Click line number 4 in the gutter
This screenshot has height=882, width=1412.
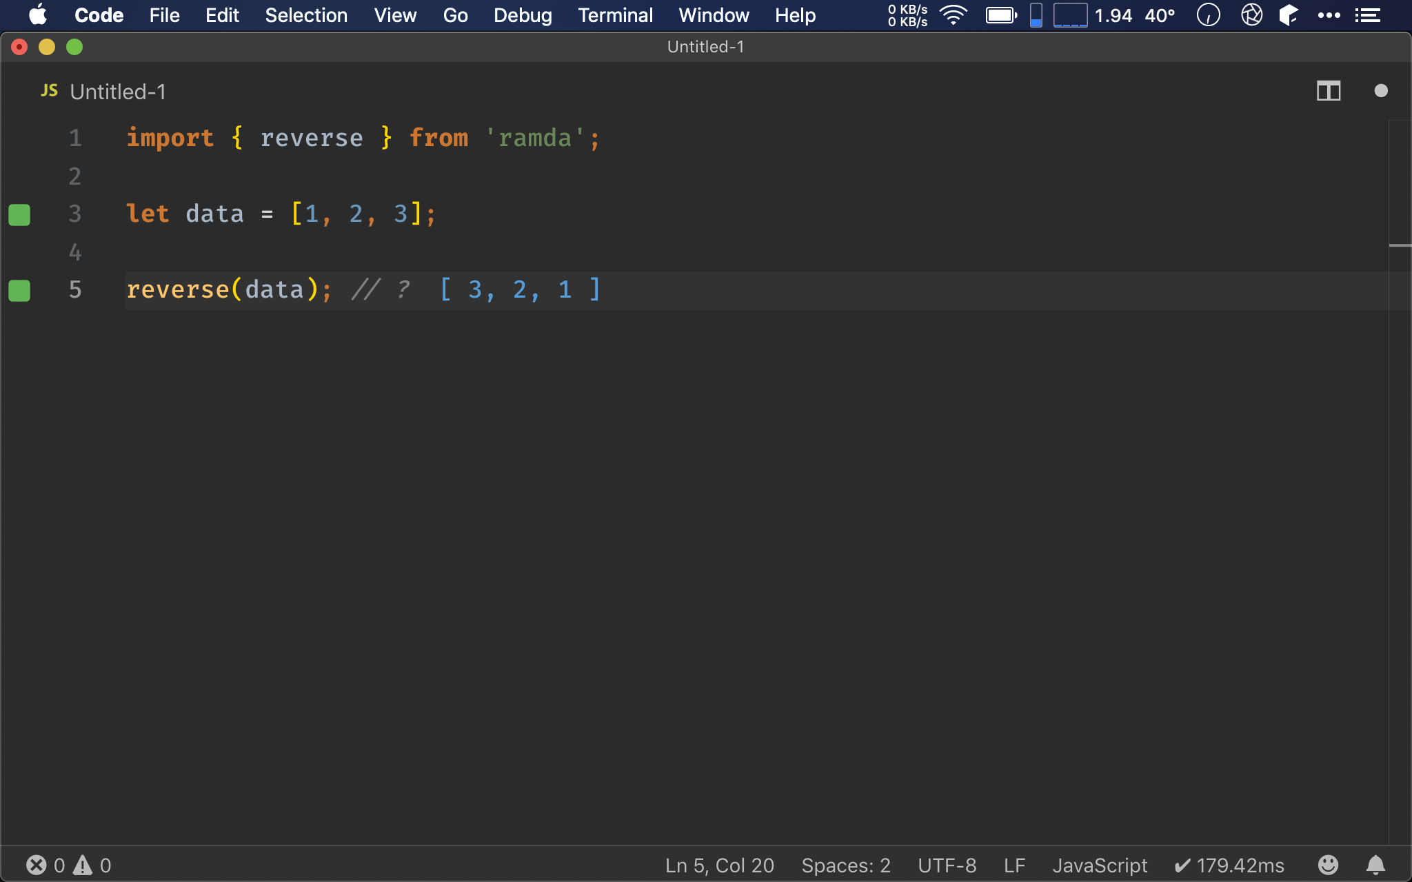75,252
